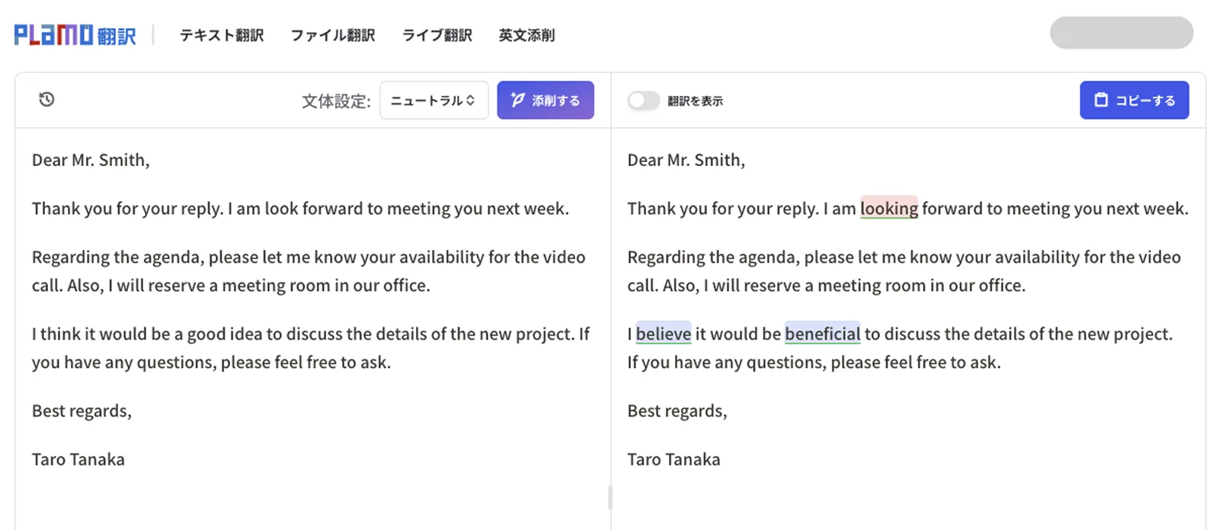Click the highlighted word "looking"
The height and width of the screenshot is (530, 1219).
pos(889,209)
